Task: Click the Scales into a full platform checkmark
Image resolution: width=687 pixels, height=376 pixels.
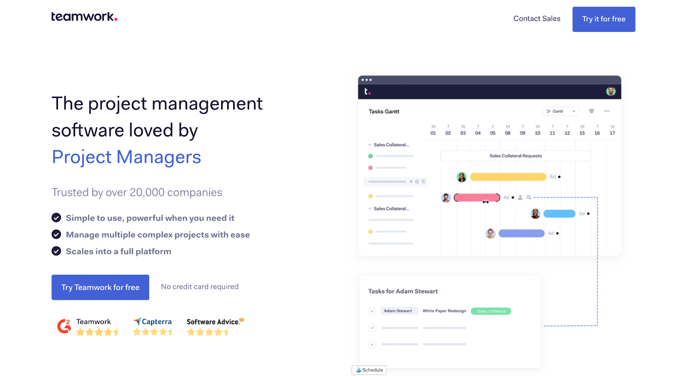Action: coord(56,251)
